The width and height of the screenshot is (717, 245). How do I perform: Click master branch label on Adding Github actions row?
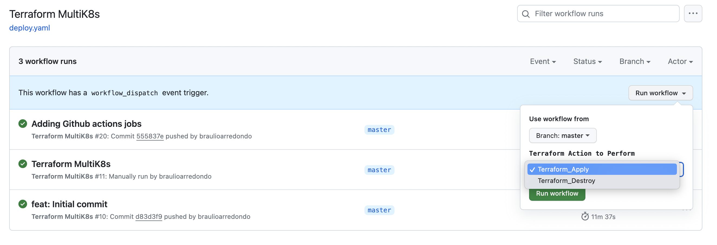point(379,130)
